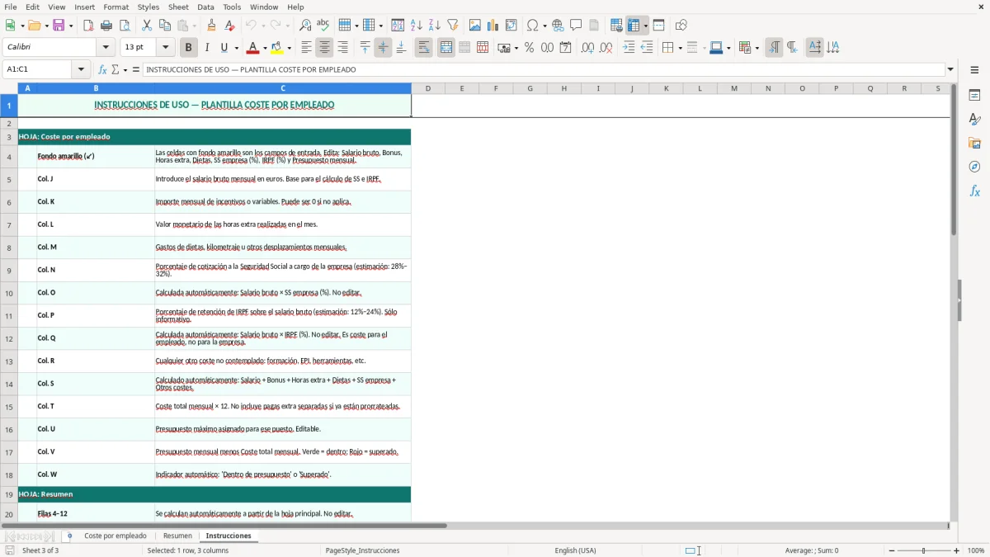Viewport: 990px width, 557px height.
Task: Open Print Preview via toolbar icon
Action: 125,26
